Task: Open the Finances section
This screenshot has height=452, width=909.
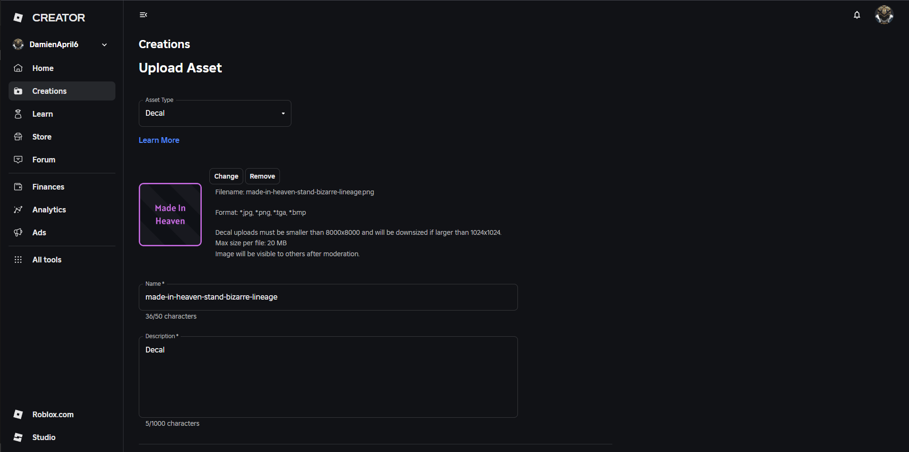Action: [x=48, y=187]
